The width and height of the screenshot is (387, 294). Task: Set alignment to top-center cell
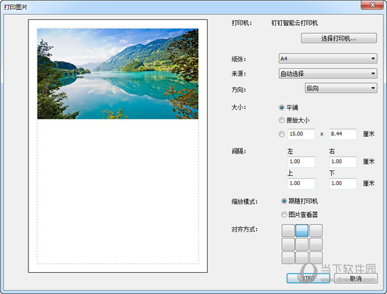pos(302,230)
